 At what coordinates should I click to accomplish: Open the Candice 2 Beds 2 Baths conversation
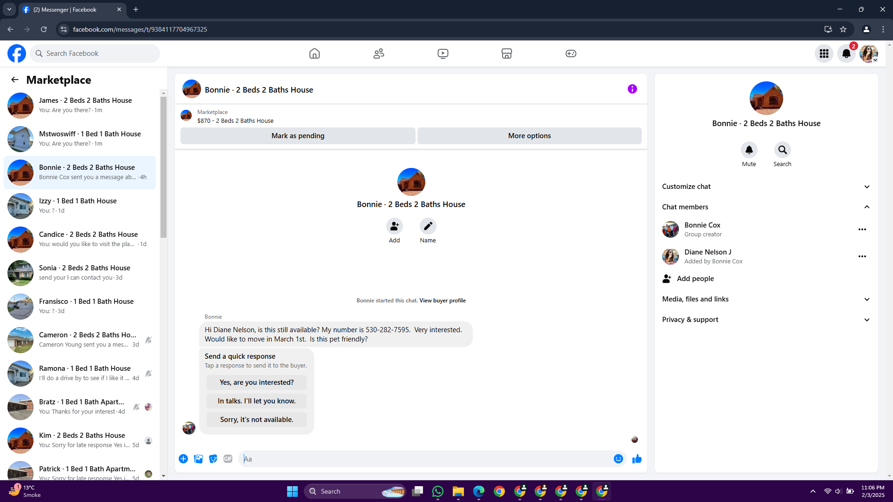80,240
